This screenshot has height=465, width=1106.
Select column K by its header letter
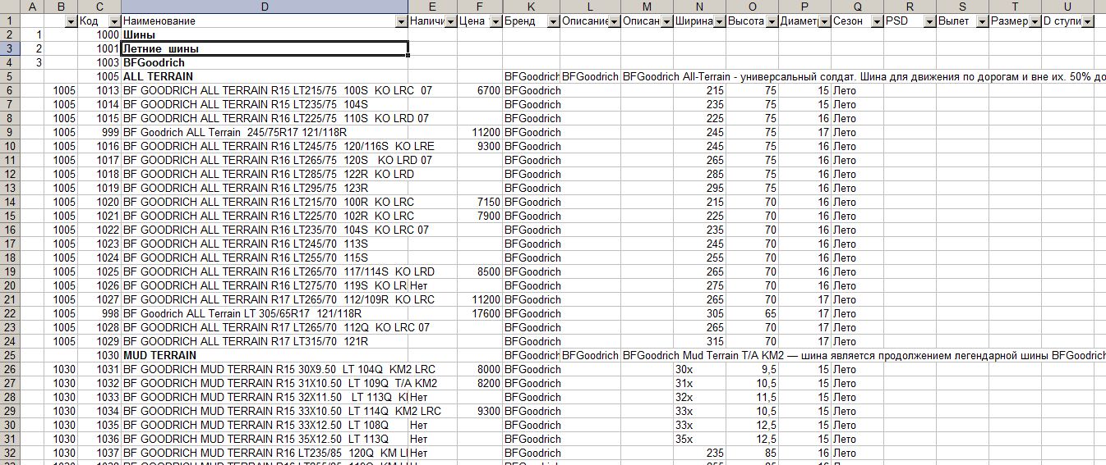point(531,7)
